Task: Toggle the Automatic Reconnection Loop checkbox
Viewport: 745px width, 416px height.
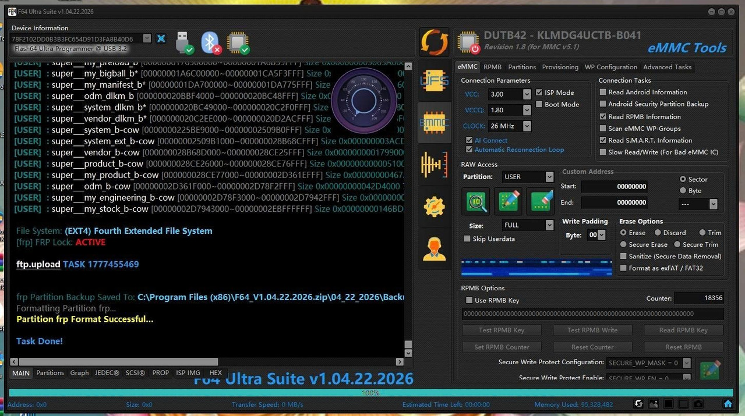Action: 469,150
